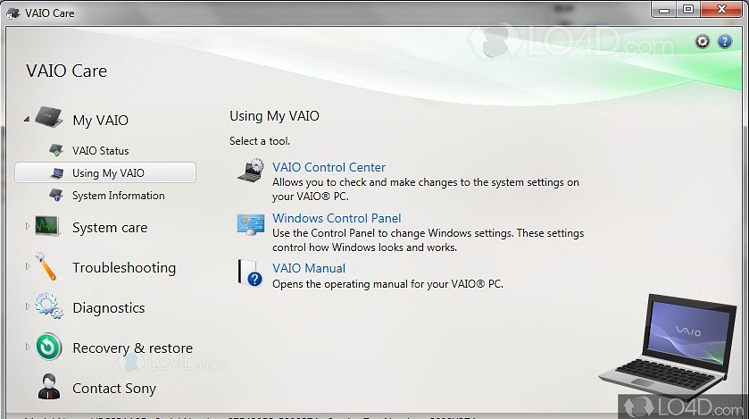Minimize the VAIO Care window
The height and width of the screenshot is (419, 749).
(x=663, y=10)
